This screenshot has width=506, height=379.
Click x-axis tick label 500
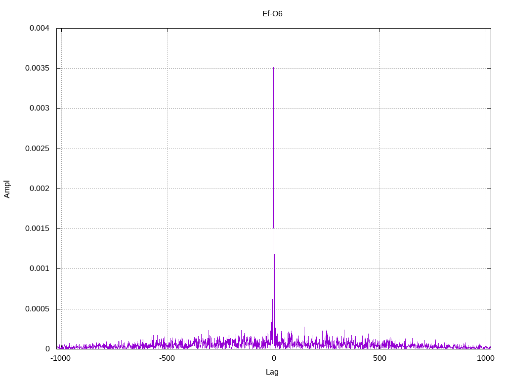click(379, 358)
